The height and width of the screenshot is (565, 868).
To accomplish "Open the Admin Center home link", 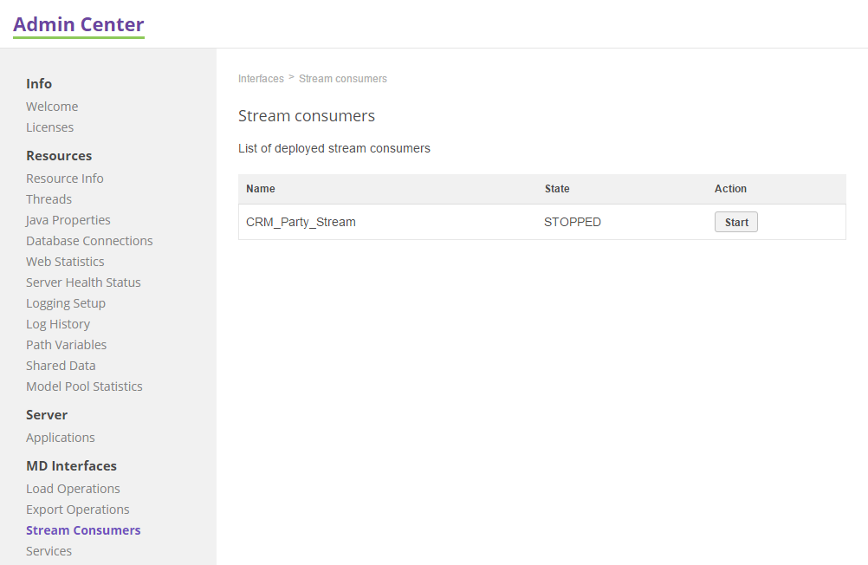I will [x=78, y=23].
